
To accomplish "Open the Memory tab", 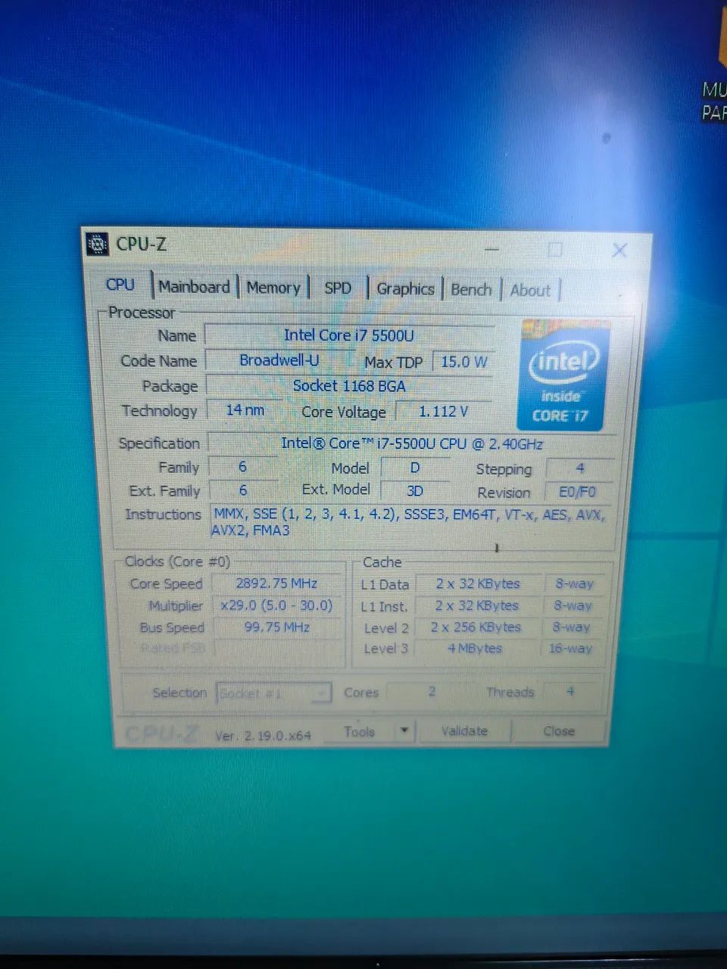I will tap(273, 288).
